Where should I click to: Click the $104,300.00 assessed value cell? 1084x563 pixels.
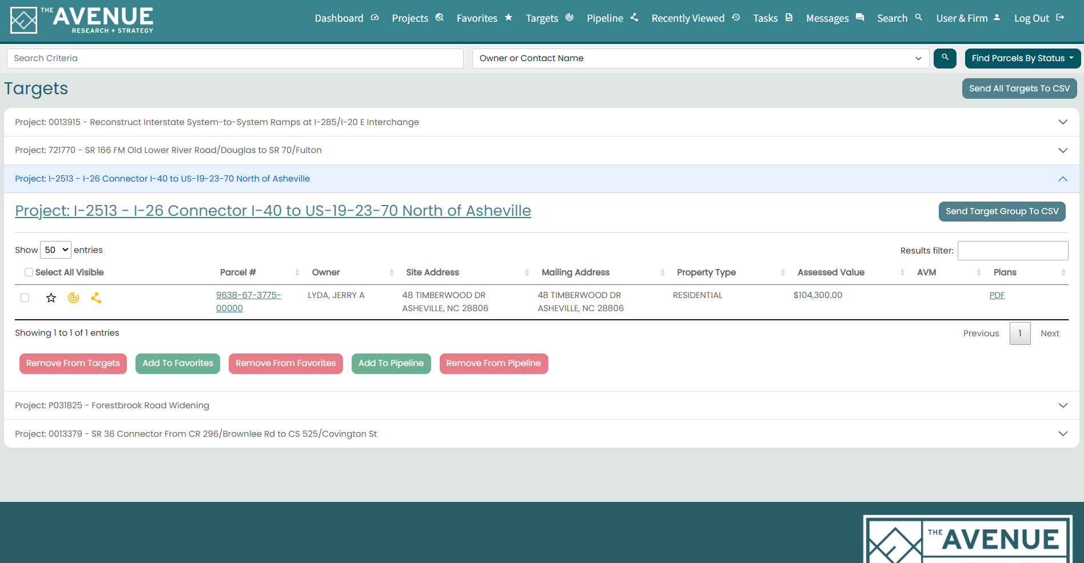coord(818,295)
